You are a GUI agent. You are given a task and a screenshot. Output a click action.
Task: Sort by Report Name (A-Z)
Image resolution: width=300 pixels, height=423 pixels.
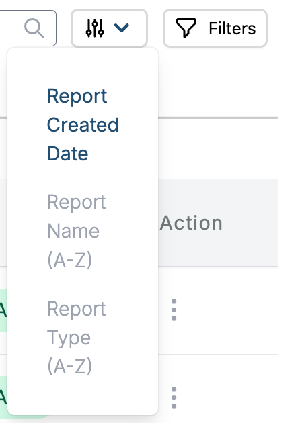(77, 231)
